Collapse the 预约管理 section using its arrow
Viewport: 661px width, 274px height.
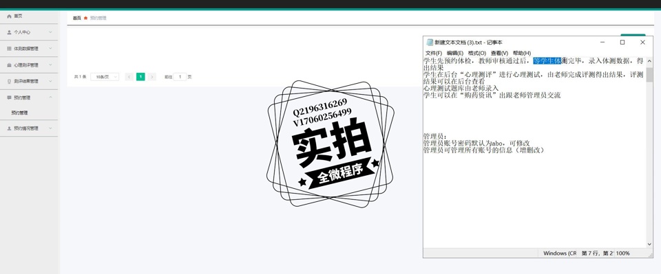pyautogui.click(x=50, y=98)
